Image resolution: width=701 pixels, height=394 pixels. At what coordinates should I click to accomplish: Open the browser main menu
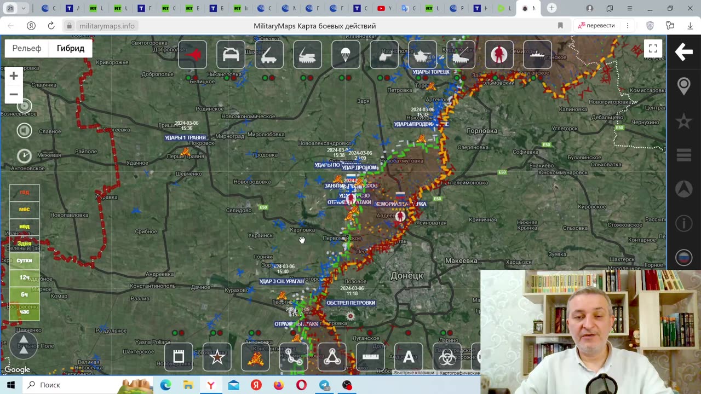(x=630, y=8)
